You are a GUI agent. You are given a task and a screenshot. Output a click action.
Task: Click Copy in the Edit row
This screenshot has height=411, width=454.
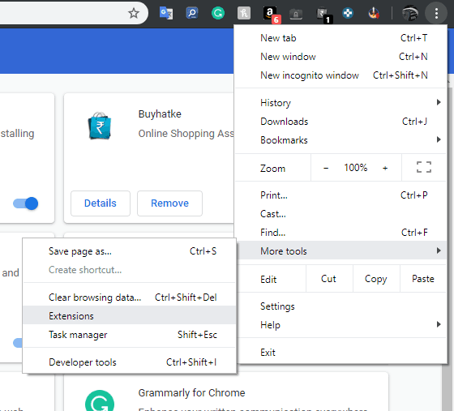point(376,279)
